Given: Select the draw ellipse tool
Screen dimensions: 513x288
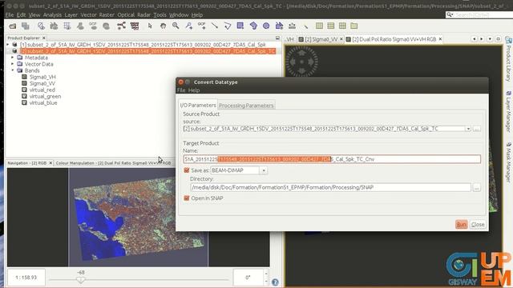Looking at the screenshot, I should pos(266,26).
